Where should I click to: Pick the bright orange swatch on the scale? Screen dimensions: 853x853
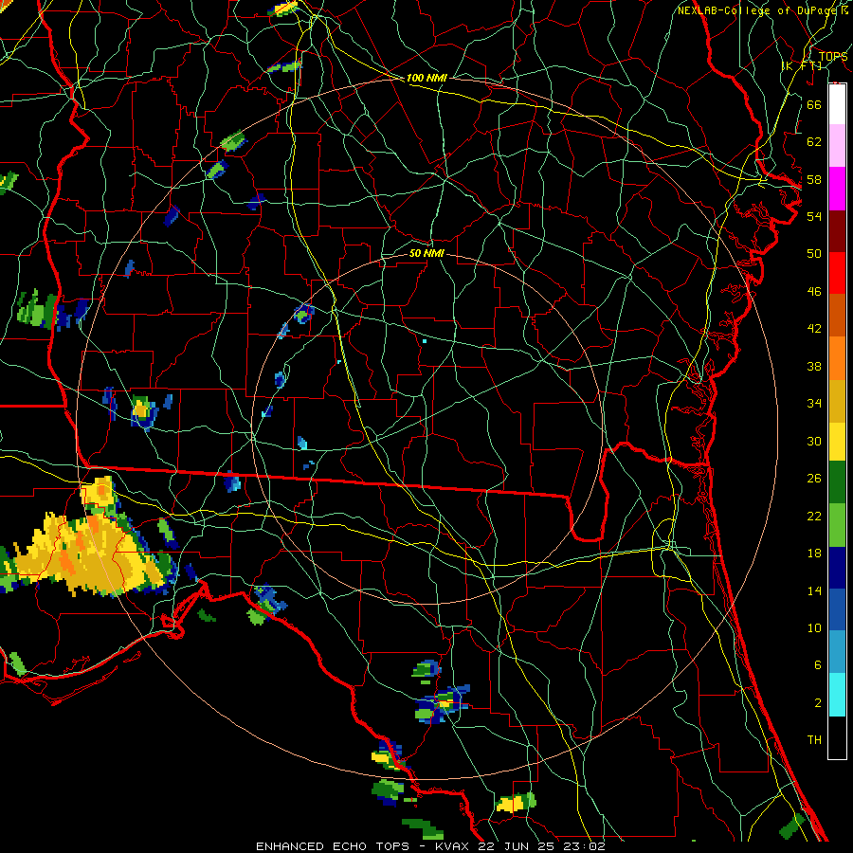tap(837, 358)
